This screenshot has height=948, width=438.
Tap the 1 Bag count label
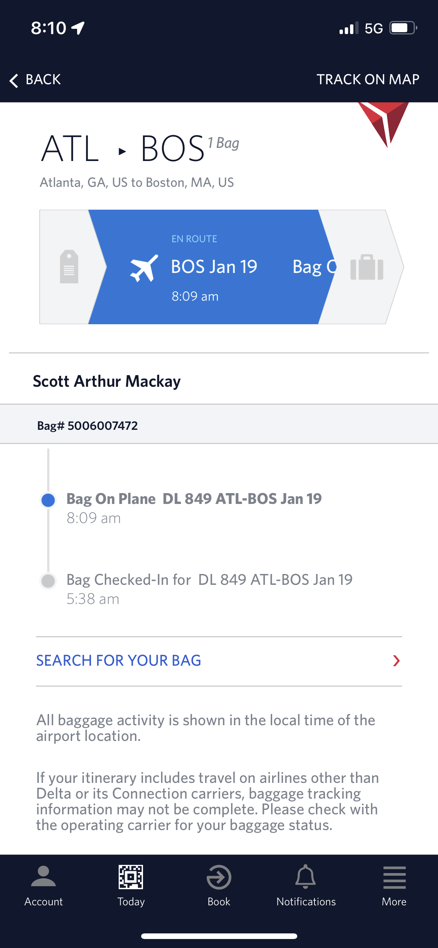pyautogui.click(x=223, y=143)
